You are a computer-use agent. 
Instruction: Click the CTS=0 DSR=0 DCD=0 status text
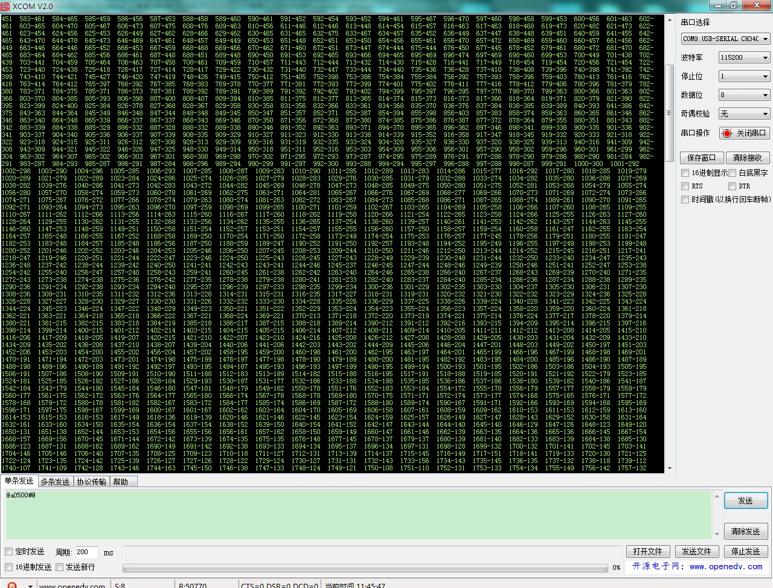coord(280,586)
